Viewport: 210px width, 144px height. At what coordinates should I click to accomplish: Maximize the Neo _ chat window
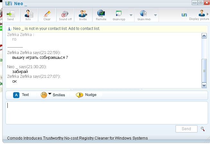tap(201, 3)
